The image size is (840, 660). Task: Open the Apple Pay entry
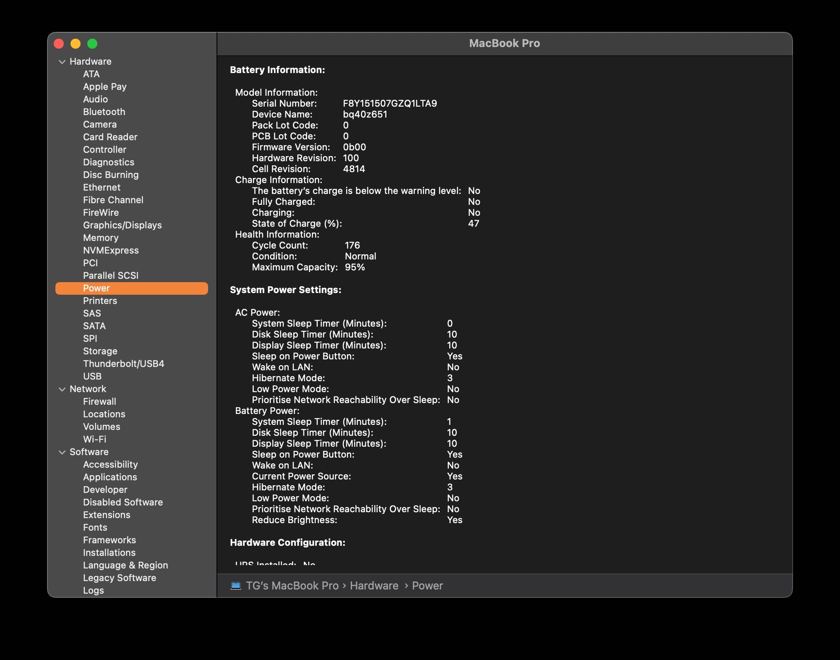tap(104, 86)
